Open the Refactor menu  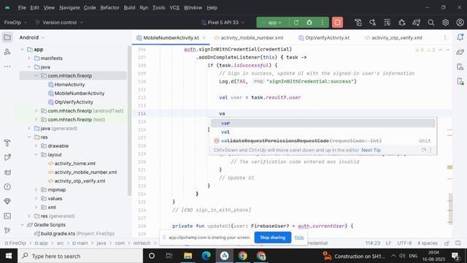[109, 8]
